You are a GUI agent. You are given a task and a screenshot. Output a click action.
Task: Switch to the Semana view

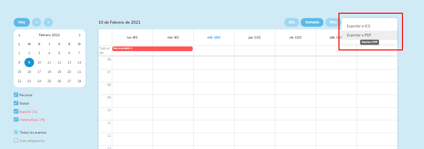pos(312,22)
